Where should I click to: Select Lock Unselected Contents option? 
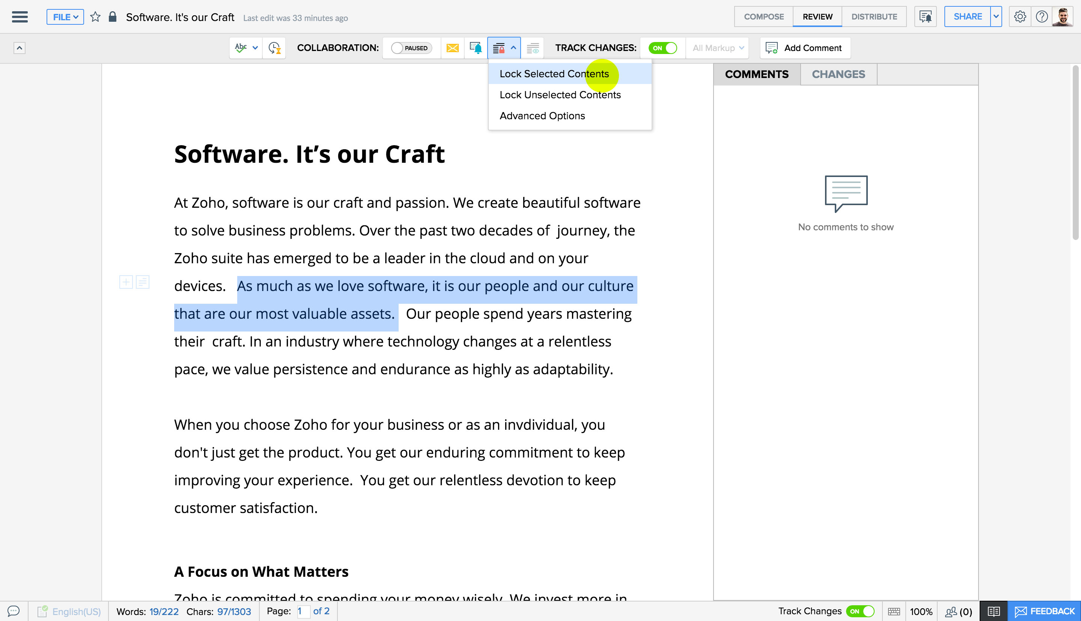tap(560, 94)
